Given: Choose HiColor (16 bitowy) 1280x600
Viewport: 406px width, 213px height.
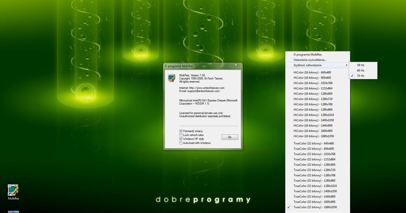Looking at the screenshot, I should click(x=318, y=94).
